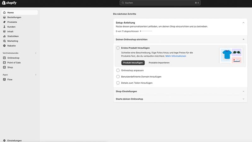252x142 pixels.
Task: Tick the 'Onlineshop anpassen' step circle
Action: tap(118, 70)
